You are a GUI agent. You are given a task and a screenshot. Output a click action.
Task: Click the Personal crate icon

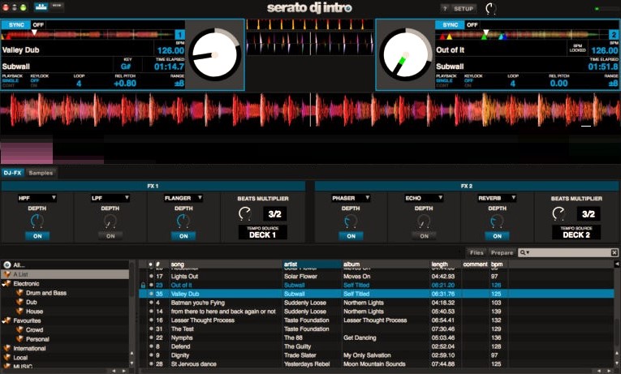19,339
